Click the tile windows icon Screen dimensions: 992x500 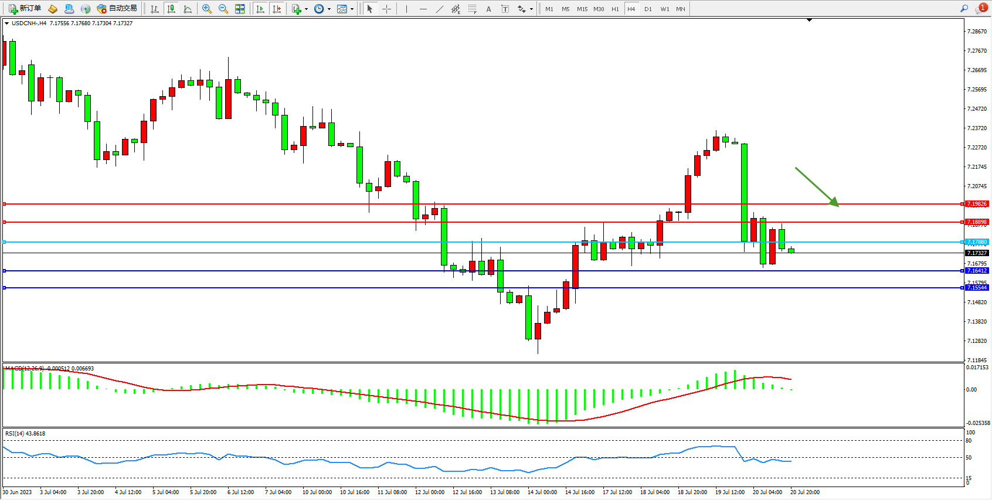tap(240, 9)
